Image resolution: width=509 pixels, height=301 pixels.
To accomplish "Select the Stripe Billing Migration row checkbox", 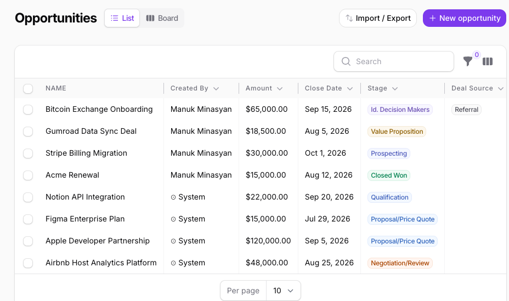I will click(28, 154).
